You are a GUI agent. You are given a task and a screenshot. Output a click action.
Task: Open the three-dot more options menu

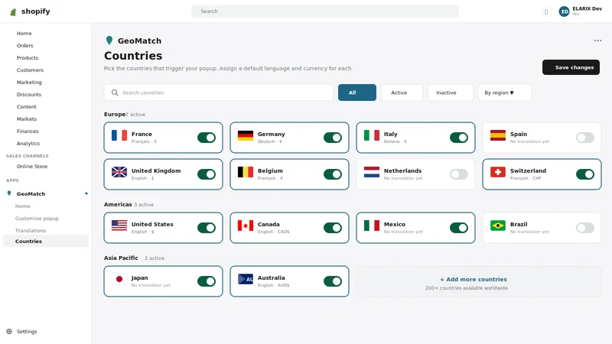(597, 41)
